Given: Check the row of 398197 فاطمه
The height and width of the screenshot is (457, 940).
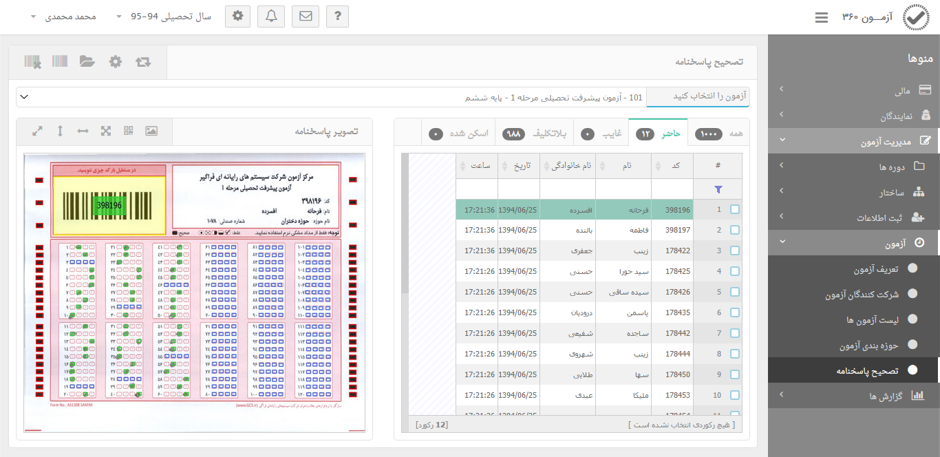Looking at the screenshot, I should [x=735, y=230].
